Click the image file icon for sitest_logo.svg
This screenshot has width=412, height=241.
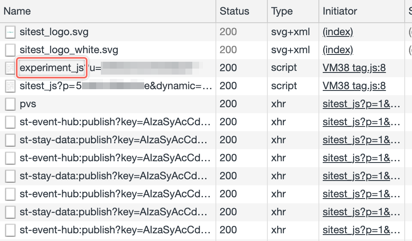click(x=10, y=32)
